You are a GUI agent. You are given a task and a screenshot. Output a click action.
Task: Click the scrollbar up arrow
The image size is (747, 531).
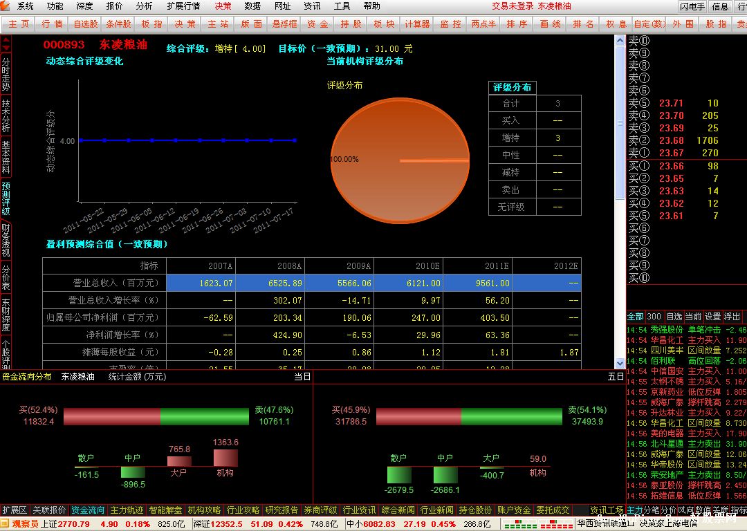click(x=620, y=41)
